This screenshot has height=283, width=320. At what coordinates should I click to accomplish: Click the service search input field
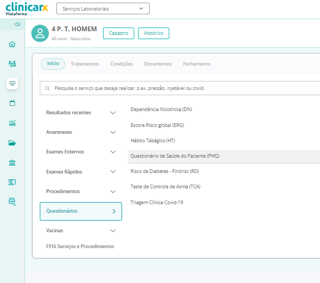[x=180, y=88]
